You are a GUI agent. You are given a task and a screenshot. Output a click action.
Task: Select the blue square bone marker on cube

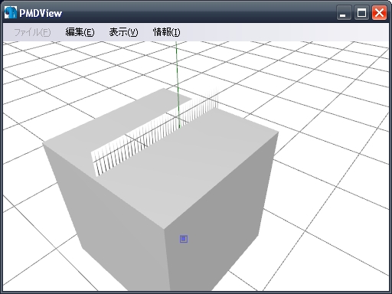coord(184,239)
